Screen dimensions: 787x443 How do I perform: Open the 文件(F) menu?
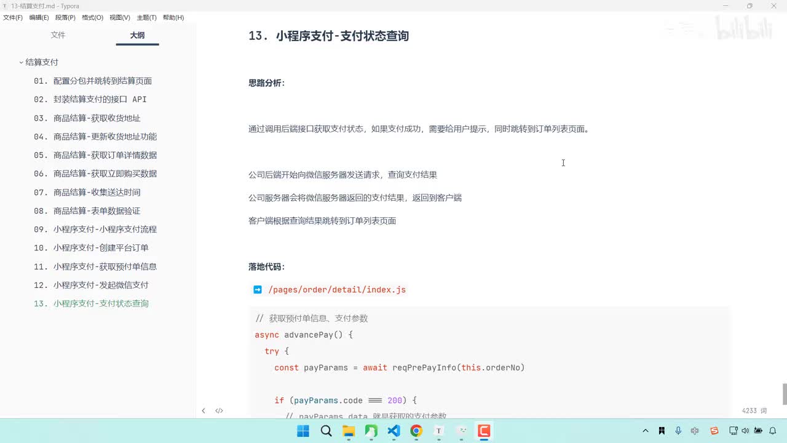pyautogui.click(x=13, y=18)
